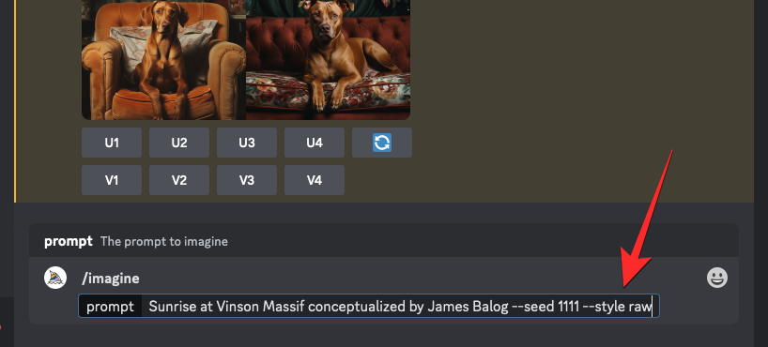Select U3 to upscale third image

tap(247, 143)
